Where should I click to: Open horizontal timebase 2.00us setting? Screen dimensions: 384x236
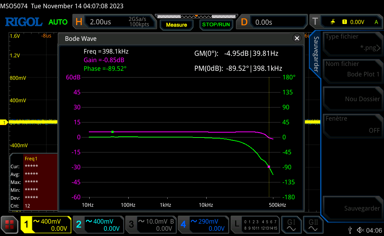120,22
